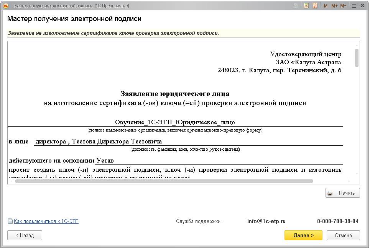The image size is (370, 249).
Task: Open the Как подключиться к 1С-ЭТП link
Action: tap(46, 221)
